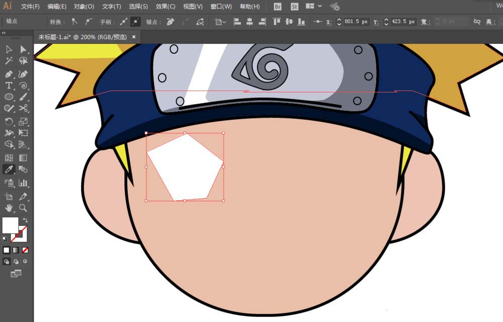Select the Shaper tool

coord(9,108)
